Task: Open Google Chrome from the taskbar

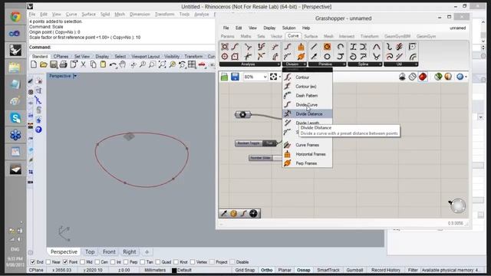Action: pyautogui.click(x=15, y=16)
